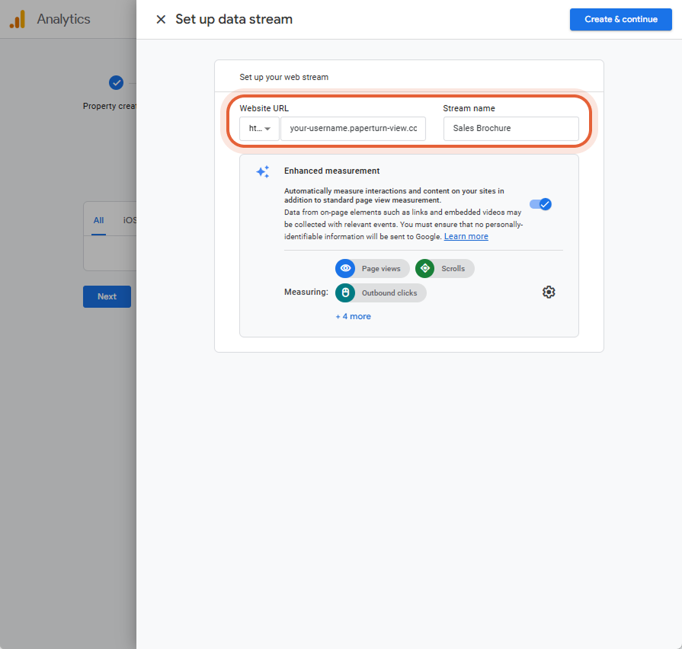This screenshot has width=682, height=649.
Task: Click the Create & continue button
Action: point(621,20)
